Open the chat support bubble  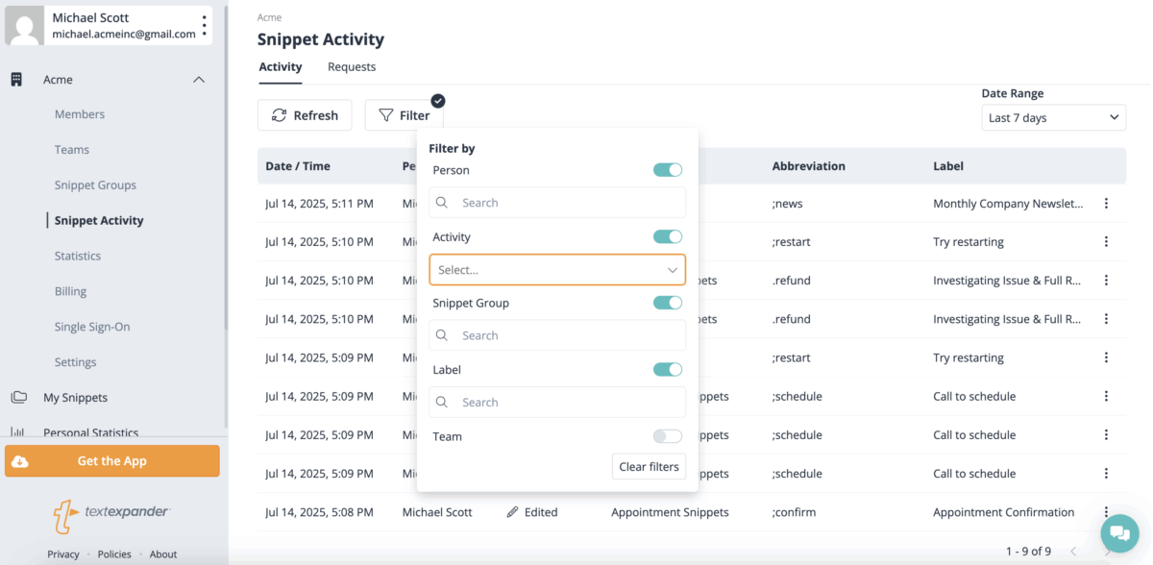coord(1119,532)
